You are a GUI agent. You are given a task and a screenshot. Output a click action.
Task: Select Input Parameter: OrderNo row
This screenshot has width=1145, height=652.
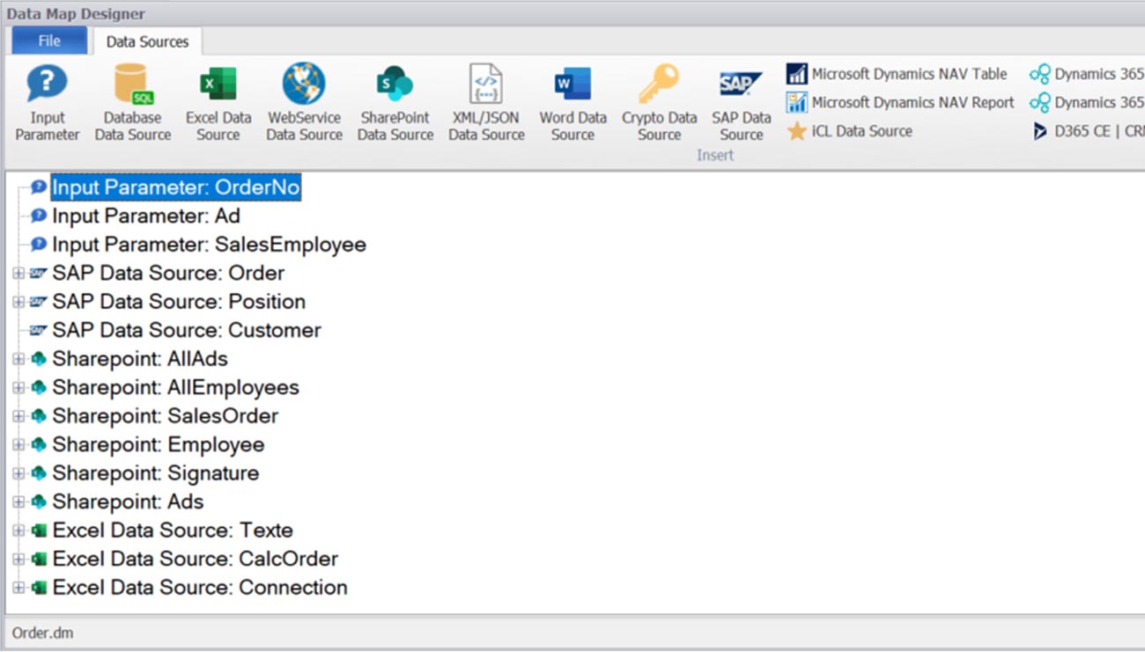176,187
